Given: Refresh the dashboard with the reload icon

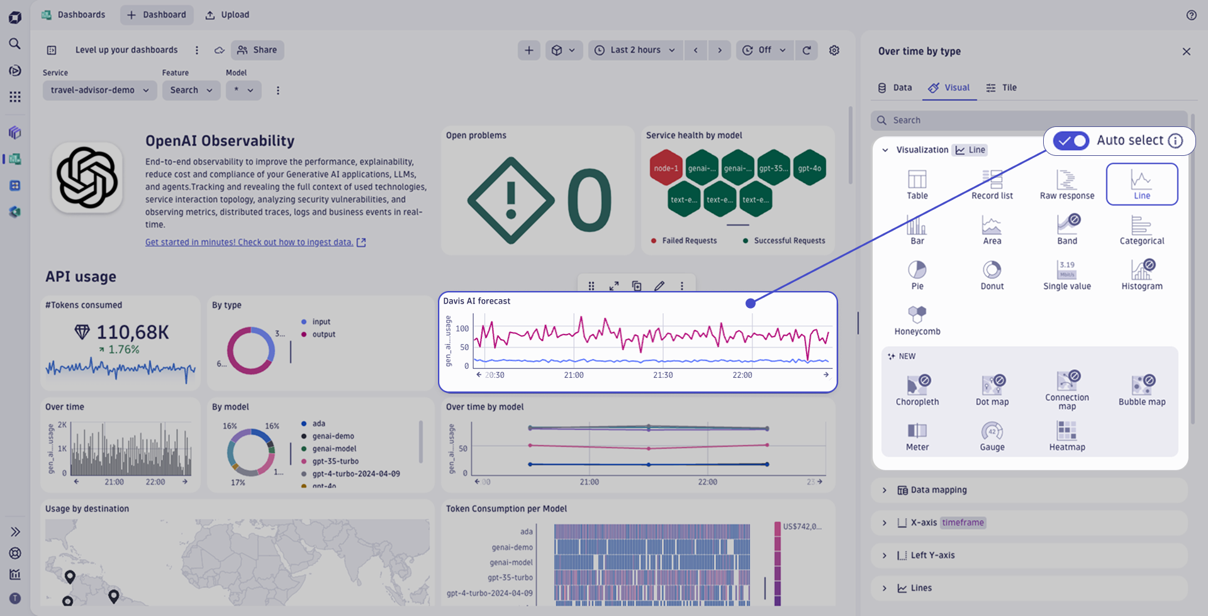Looking at the screenshot, I should pyautogui.click(x=807, y=50).
